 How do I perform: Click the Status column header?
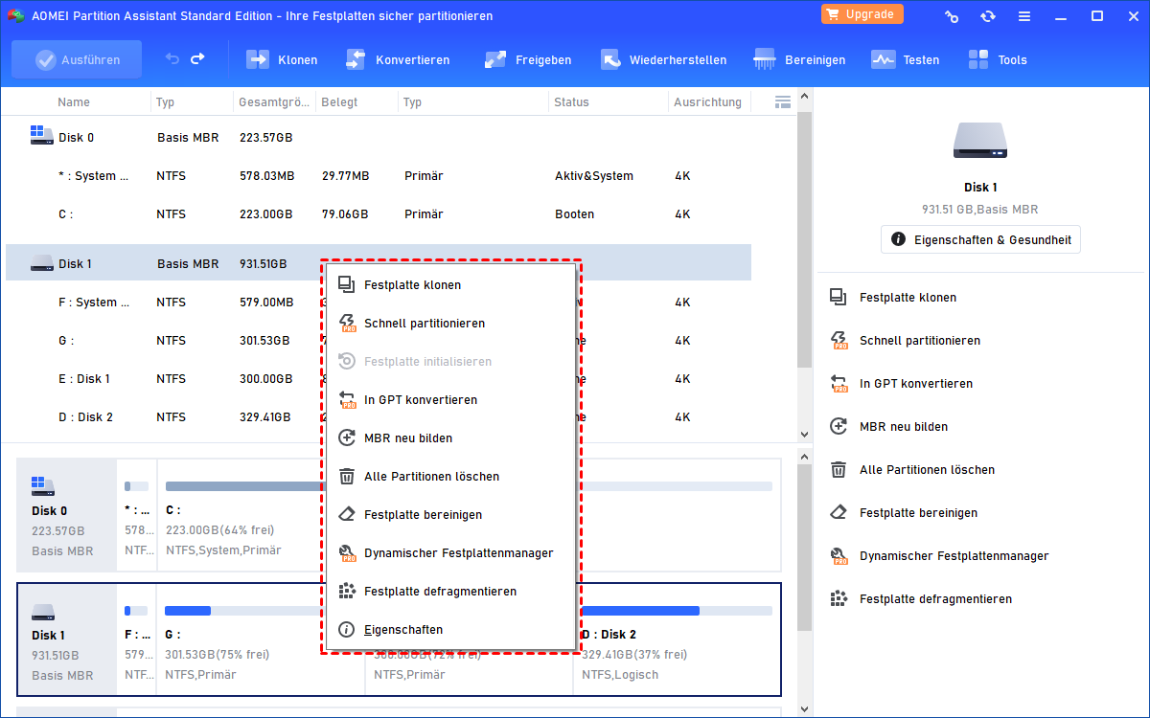(x=571, y=102)
